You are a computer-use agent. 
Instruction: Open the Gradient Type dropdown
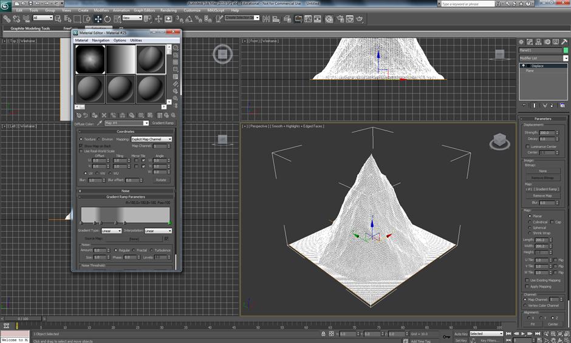click(x=111, y=231)
